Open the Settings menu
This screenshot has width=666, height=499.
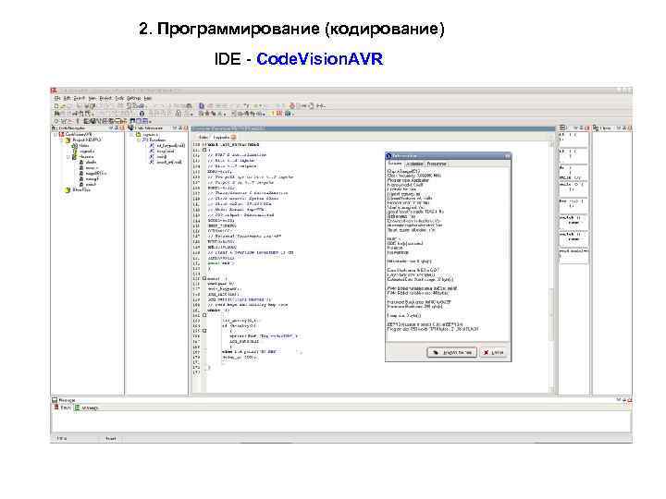coord(134,99)
